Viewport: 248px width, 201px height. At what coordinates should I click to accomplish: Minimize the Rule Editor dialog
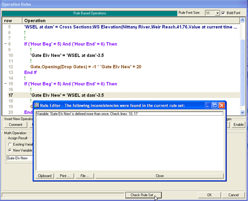[x=208, y=105]
